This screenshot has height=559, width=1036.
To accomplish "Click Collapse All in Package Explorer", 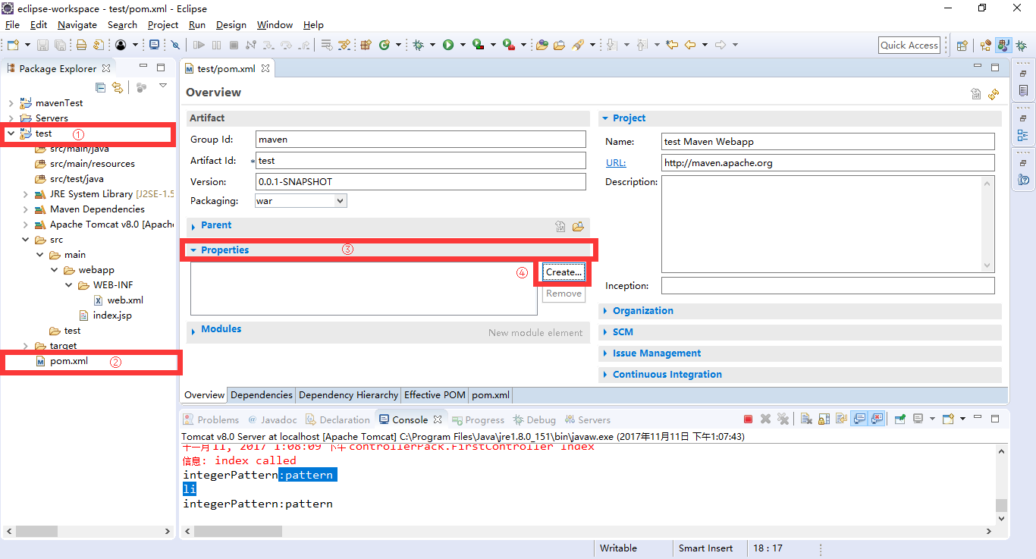I will pos(100,87).
